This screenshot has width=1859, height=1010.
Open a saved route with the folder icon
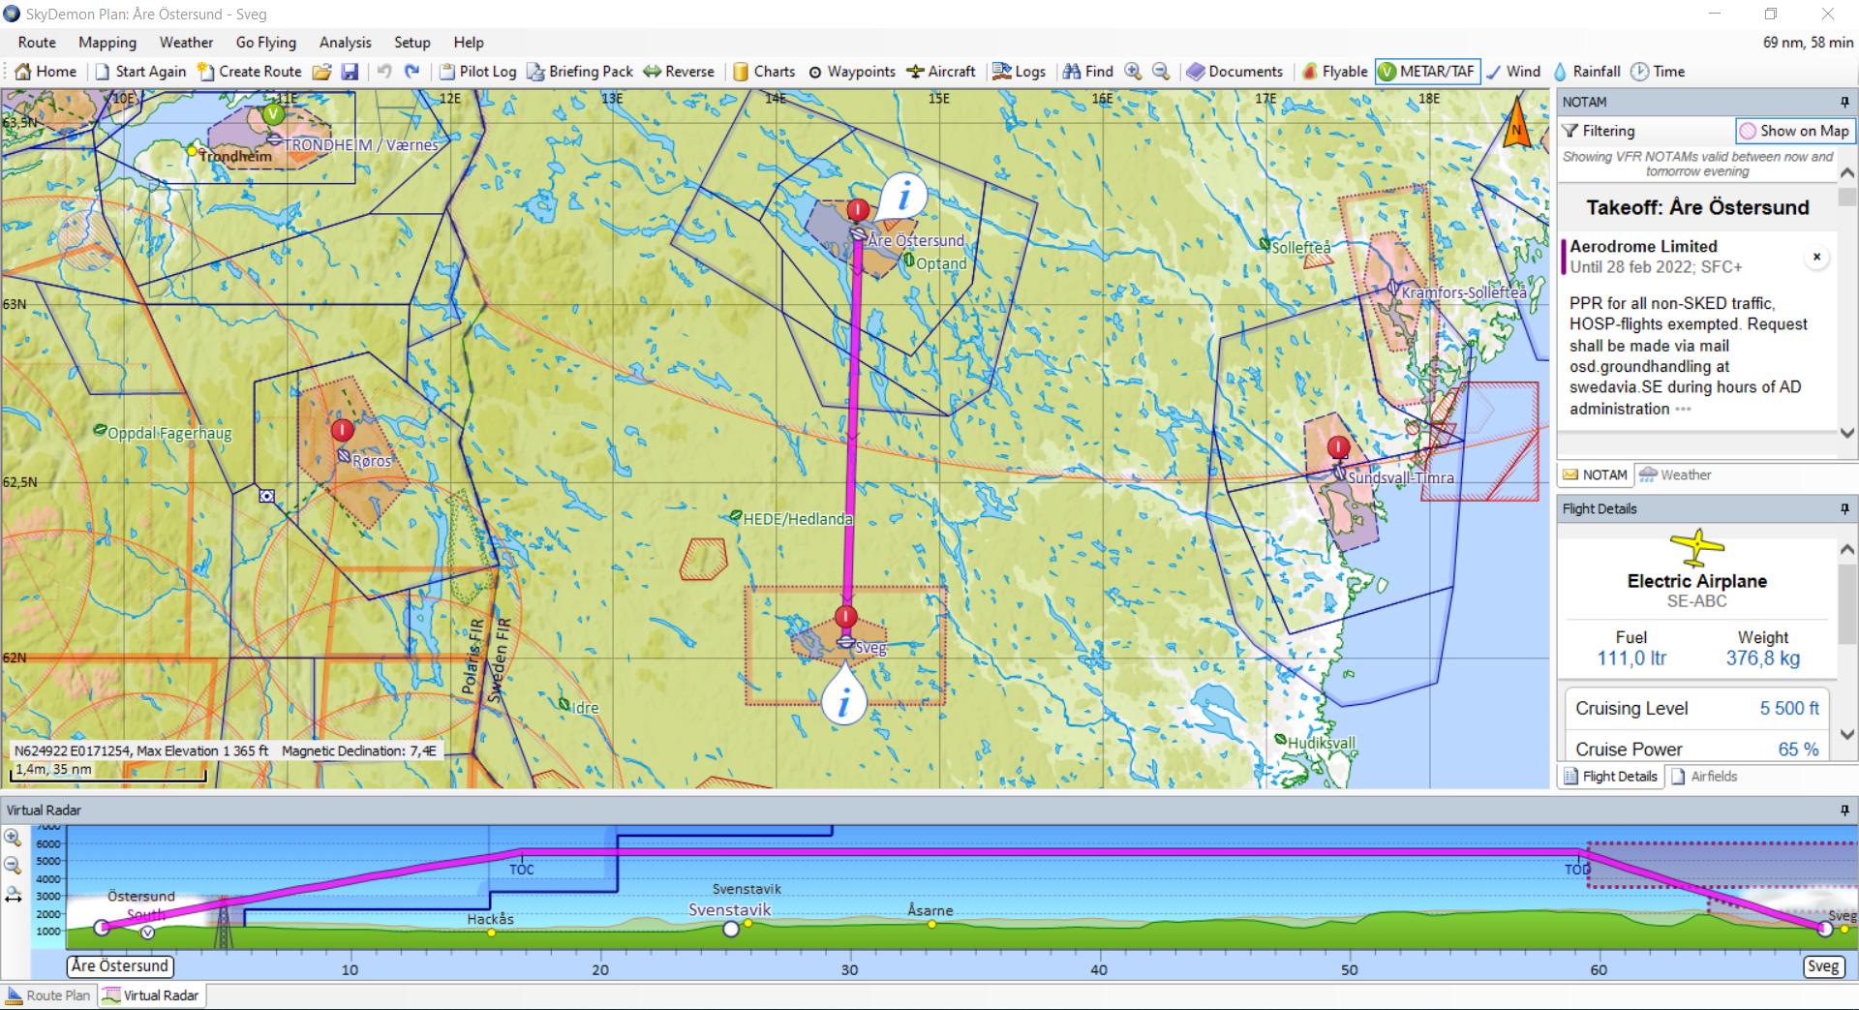point(322,72)
